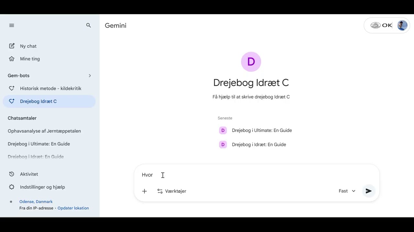This screenshot has width=414, height=232.
Task: Click the Gemini title
Action: coord(115,25)
